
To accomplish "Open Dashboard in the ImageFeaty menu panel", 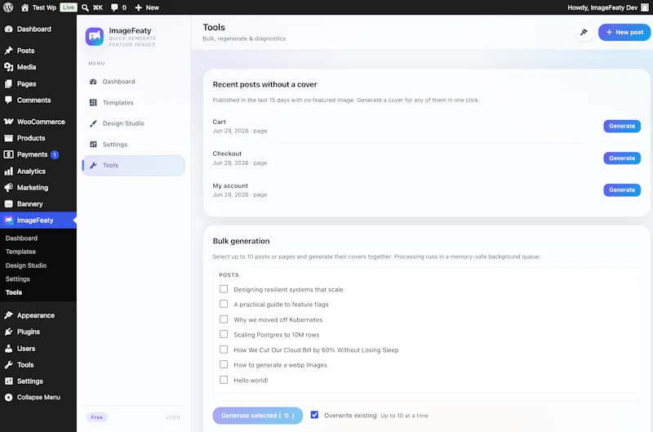I will coord(133,82).
